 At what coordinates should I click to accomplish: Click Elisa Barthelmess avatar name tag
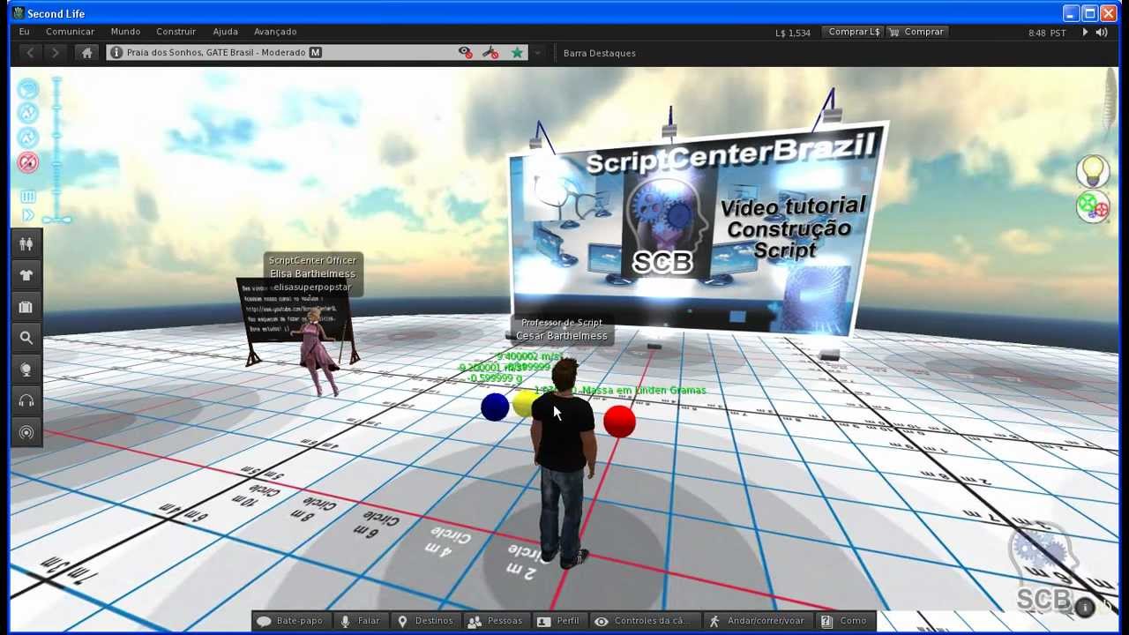[313, 273]
